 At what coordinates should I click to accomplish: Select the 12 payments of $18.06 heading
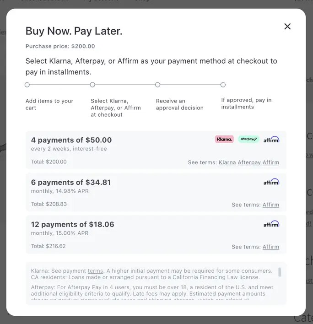pyautogui.click(x=73, y=224)
